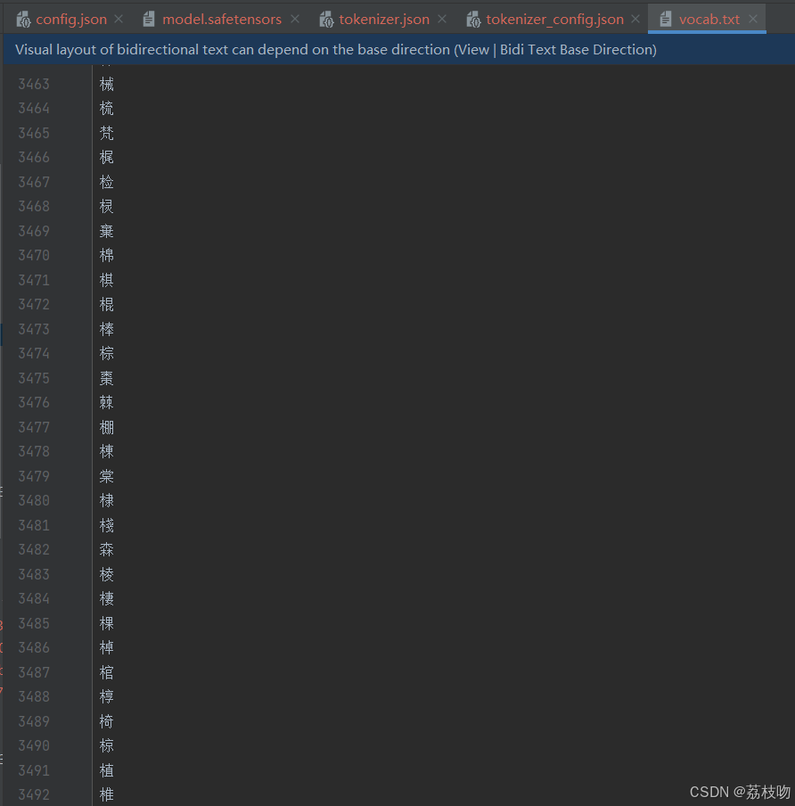
Task: Place cursor on character 棒 at line 3473
Action: point(106,329)
